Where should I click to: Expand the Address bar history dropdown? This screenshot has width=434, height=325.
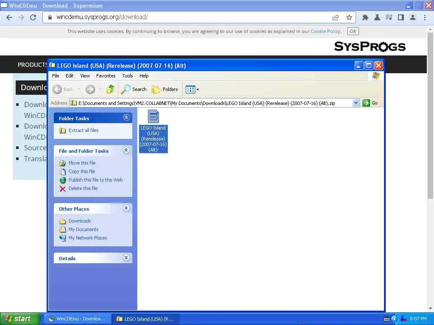click(x=356, y=103)
